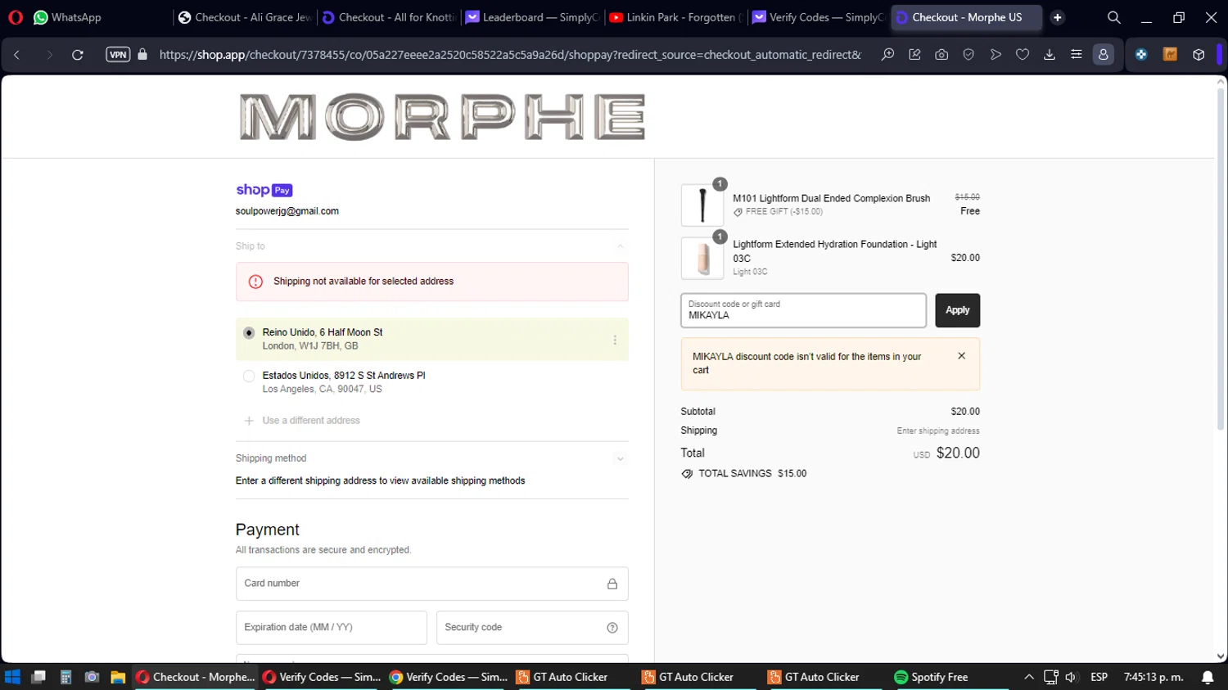Viewport: 1228px width, 690px height.
Task: Open the Calculator taskbar icon
Action: [66, 677]
